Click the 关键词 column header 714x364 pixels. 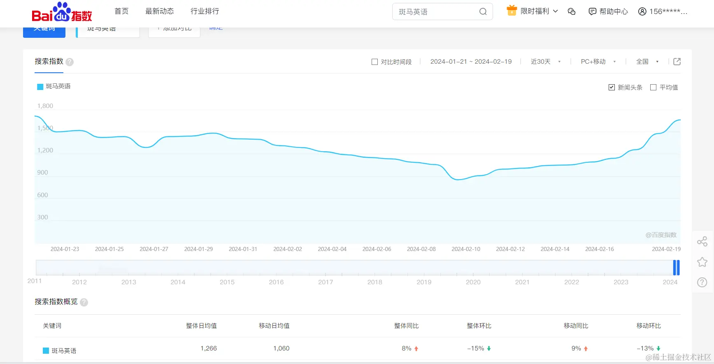(52, 326)
